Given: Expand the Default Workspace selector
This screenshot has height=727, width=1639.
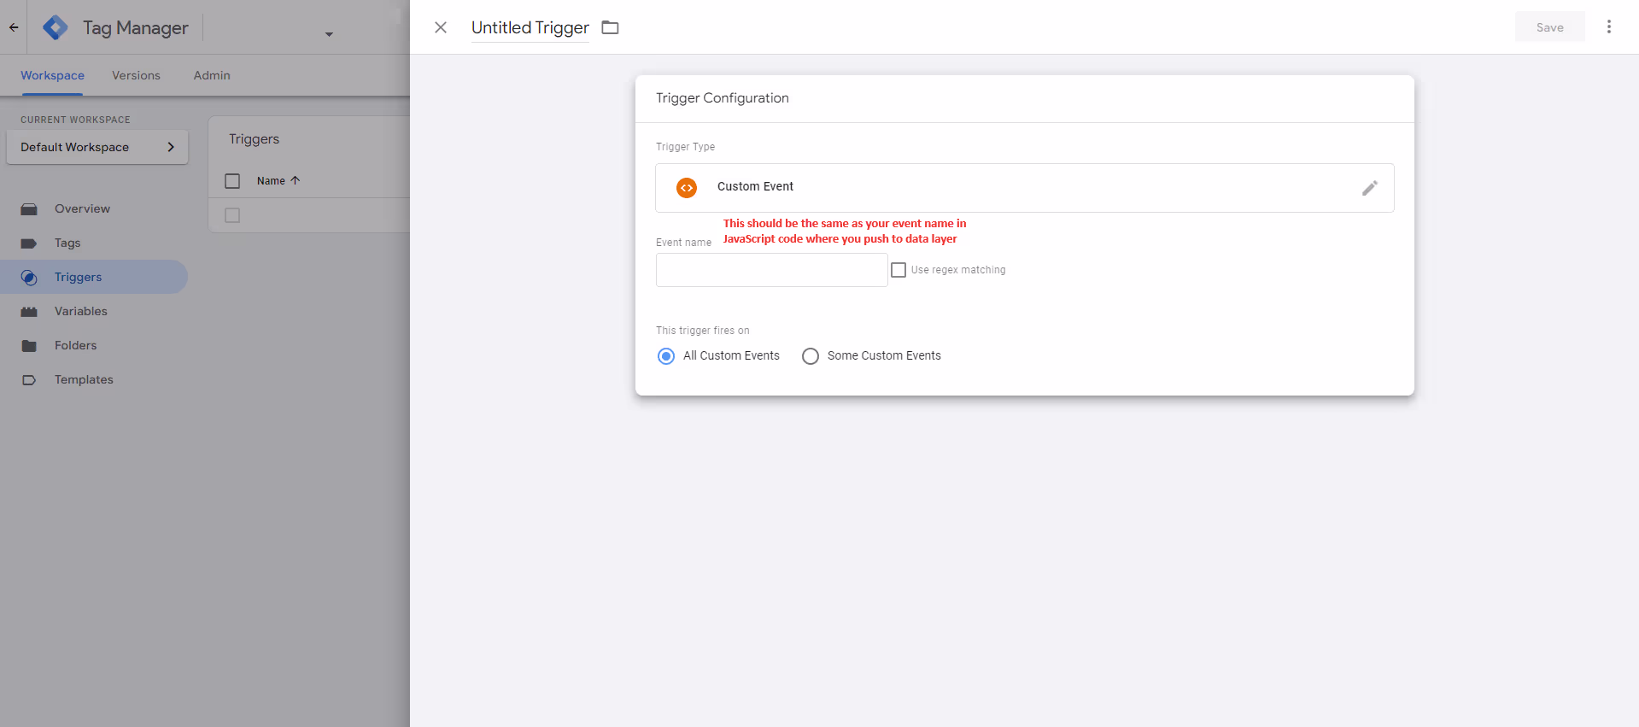Looking at the screenshot, I should (x=97, y=147).
